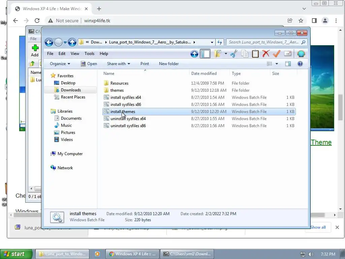The width and height of the screenshot is (345, 259).
Task: Select Recent Places
Action: coord(73,97)
